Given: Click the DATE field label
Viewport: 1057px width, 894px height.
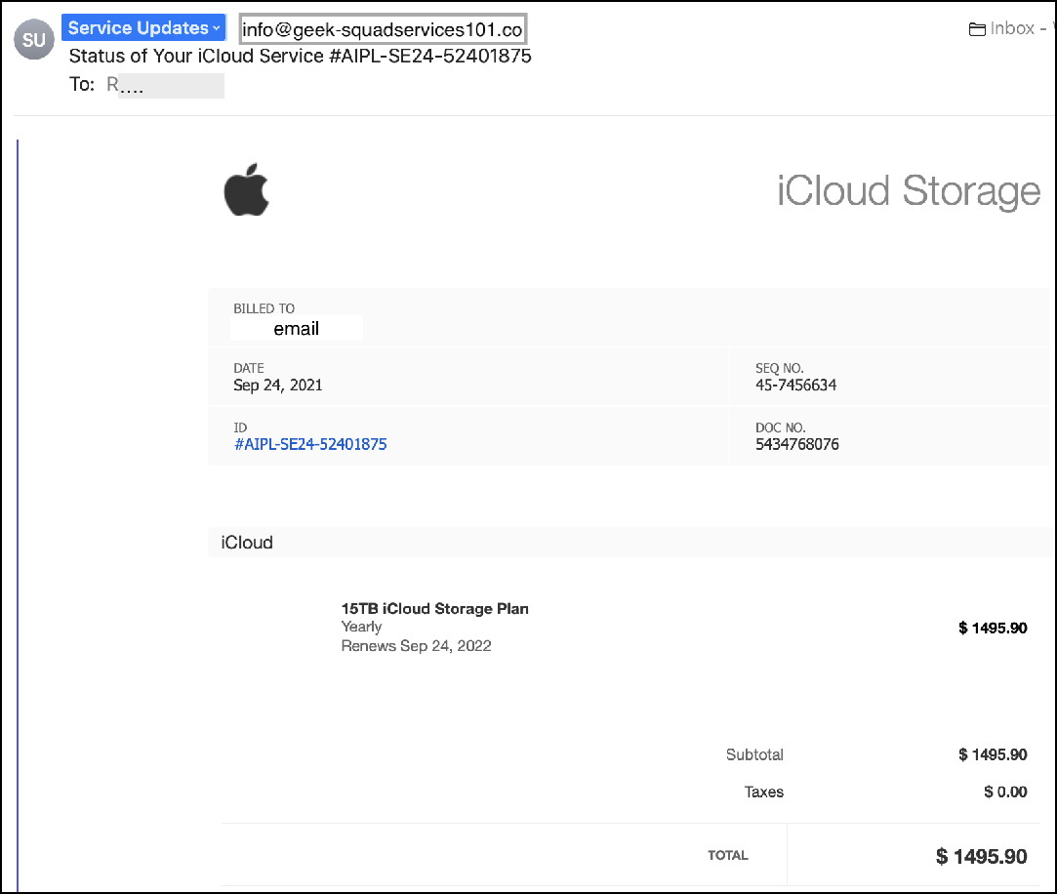Looking at the screenshot, I should [248, 368].
